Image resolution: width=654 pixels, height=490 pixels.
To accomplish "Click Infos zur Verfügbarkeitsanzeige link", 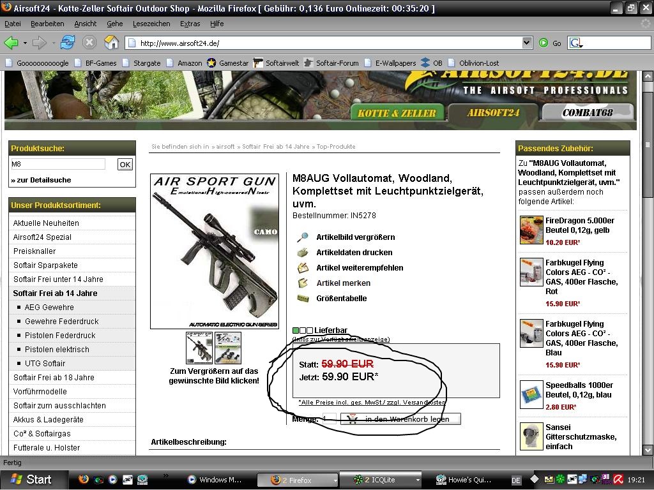I will point(341,339).
